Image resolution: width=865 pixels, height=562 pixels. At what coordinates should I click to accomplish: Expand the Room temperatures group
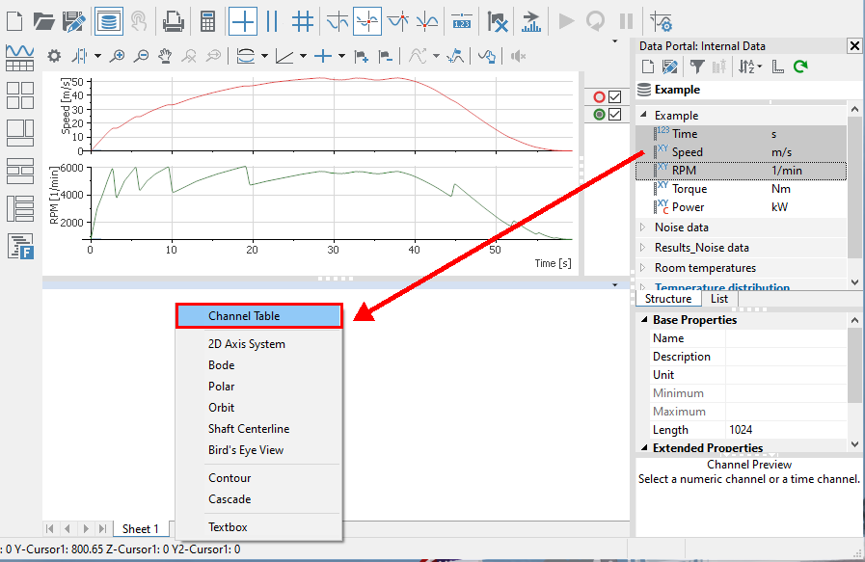(644, 268)
